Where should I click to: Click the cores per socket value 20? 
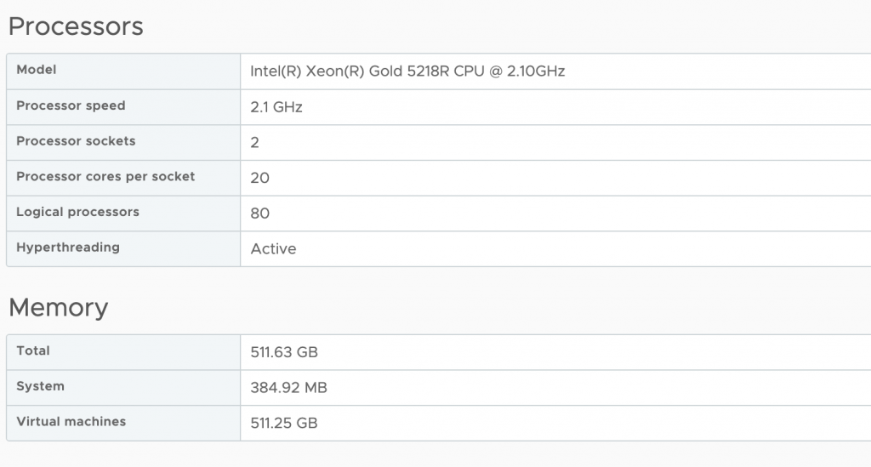260,179
